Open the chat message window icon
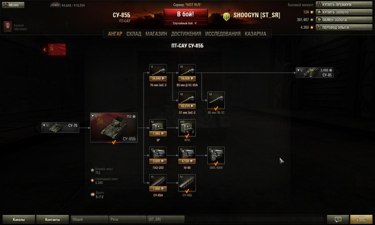The width and height of the screenshot is (375, 225). click(337, 219)
